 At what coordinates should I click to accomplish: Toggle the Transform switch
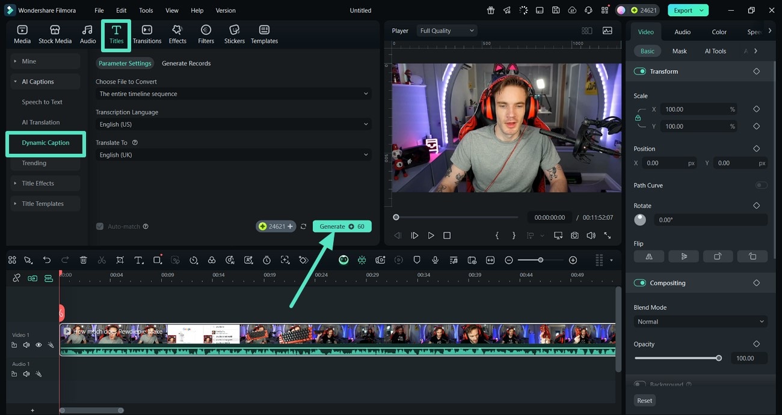tap(640, 71)
